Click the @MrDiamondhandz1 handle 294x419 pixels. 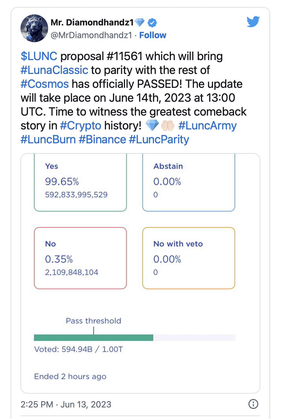(91, 35)
